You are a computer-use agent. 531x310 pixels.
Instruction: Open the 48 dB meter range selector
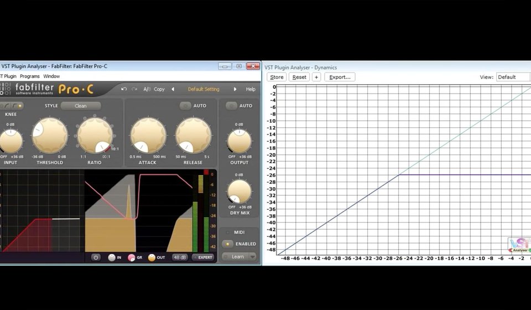click(180, 257)
